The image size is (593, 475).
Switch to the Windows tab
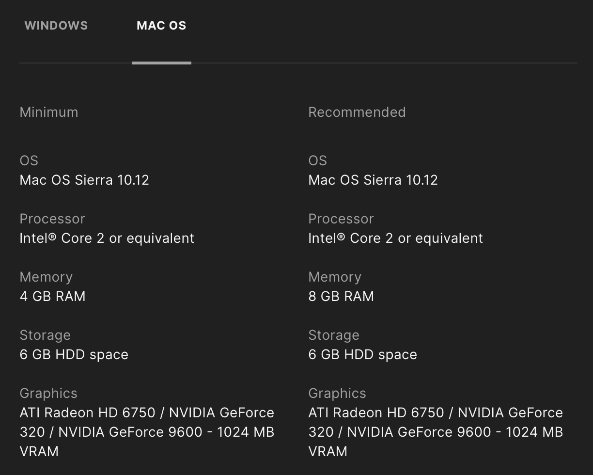[56, 26]
